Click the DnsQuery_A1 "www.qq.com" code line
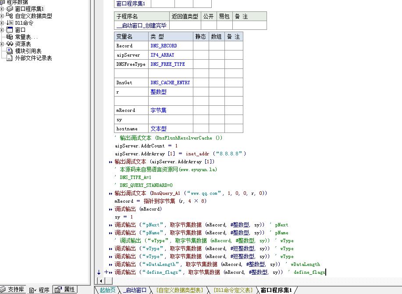The width and height of the screenshot is (402, 294). point(191,193)
